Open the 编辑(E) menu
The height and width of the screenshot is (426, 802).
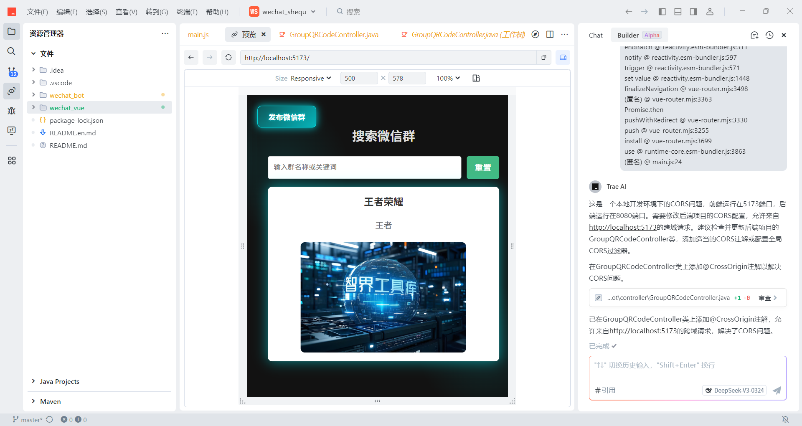(67, 12)
